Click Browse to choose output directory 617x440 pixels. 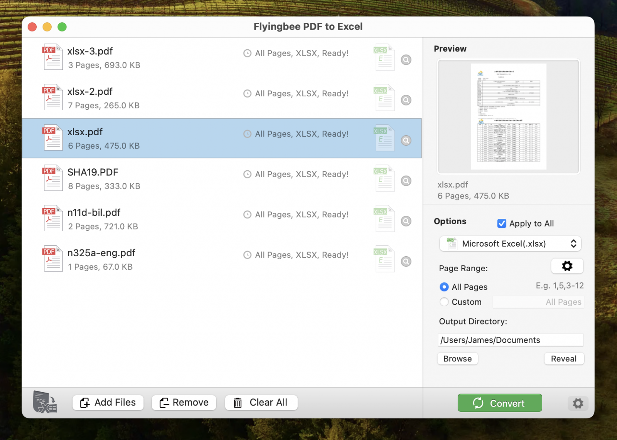pyautogui.click(x=458, y=359)
